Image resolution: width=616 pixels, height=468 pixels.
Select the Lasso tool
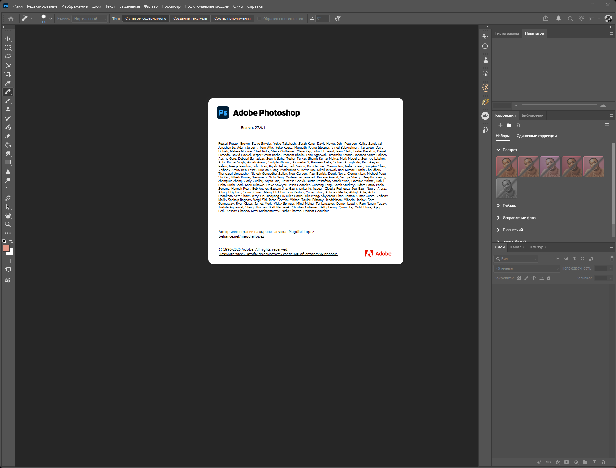(x=8, y=57)
